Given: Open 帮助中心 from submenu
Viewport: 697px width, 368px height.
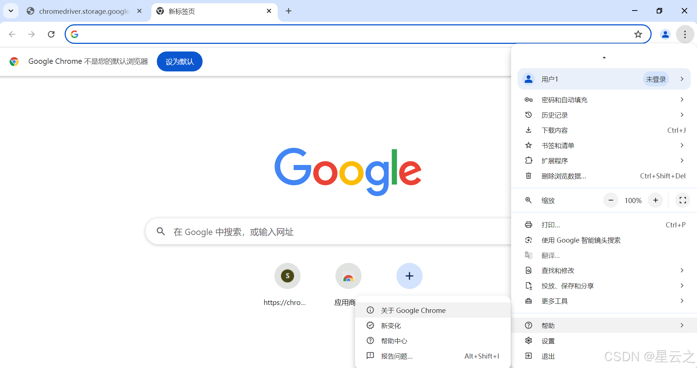Looking at the screenshot, I should pyautogui.click(x=433, y=341).
